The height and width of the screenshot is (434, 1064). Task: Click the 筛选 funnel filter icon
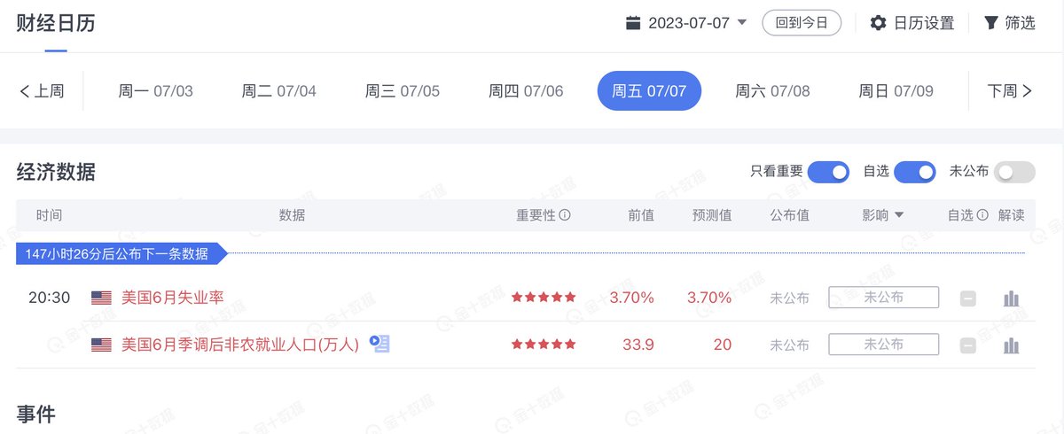coord(990,23)
